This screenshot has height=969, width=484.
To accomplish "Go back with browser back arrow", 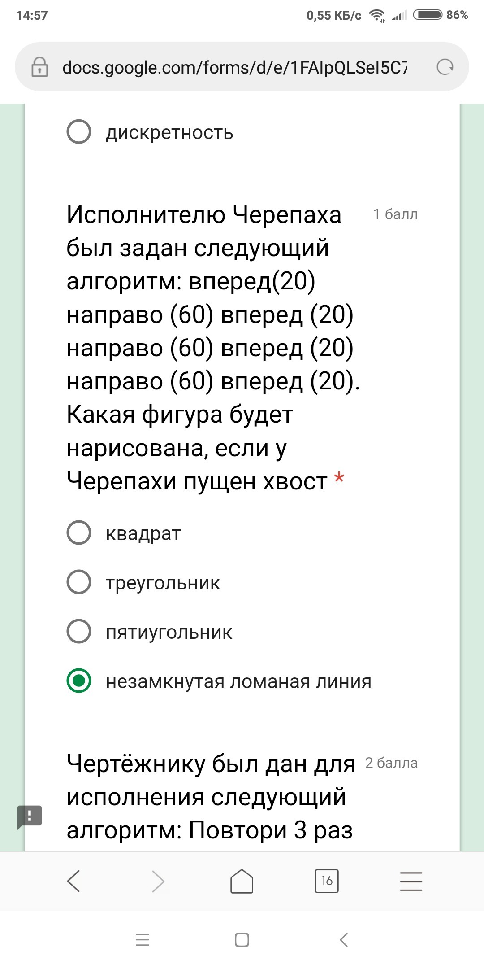I will [73, 881].
